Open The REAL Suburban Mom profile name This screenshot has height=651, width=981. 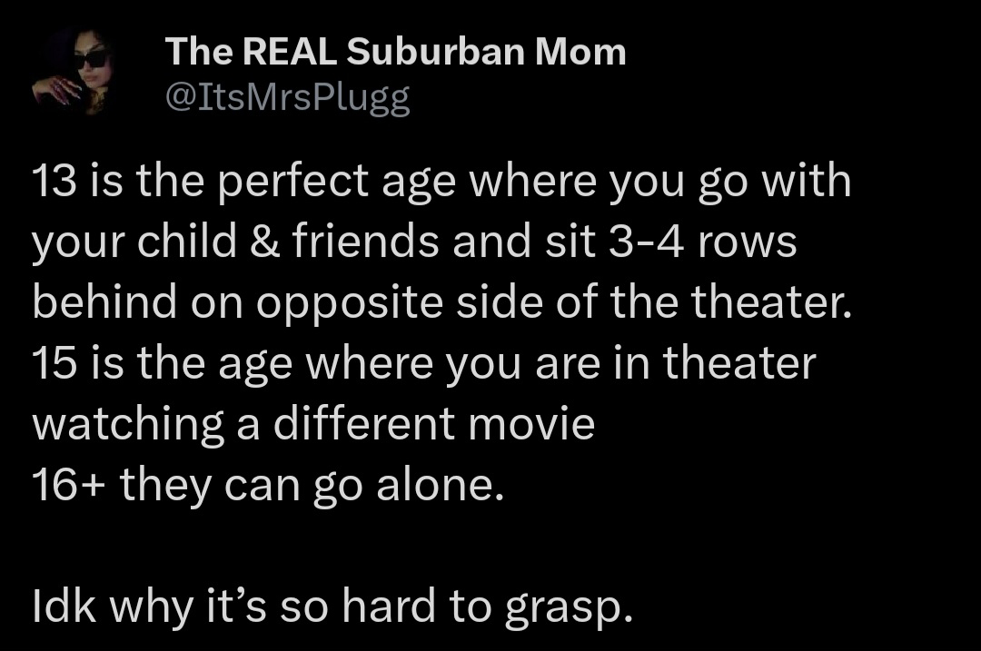point(395,53)
